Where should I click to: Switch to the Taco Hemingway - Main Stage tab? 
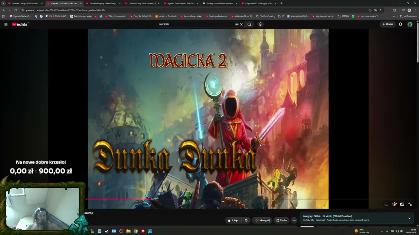[103, 3]
